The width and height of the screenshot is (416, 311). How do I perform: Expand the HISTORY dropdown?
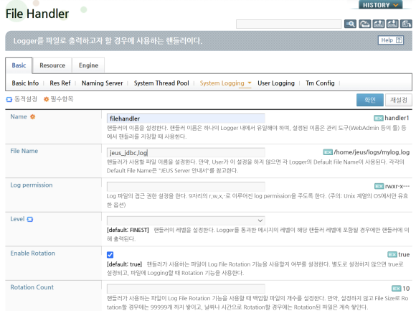tap(380, 5)
